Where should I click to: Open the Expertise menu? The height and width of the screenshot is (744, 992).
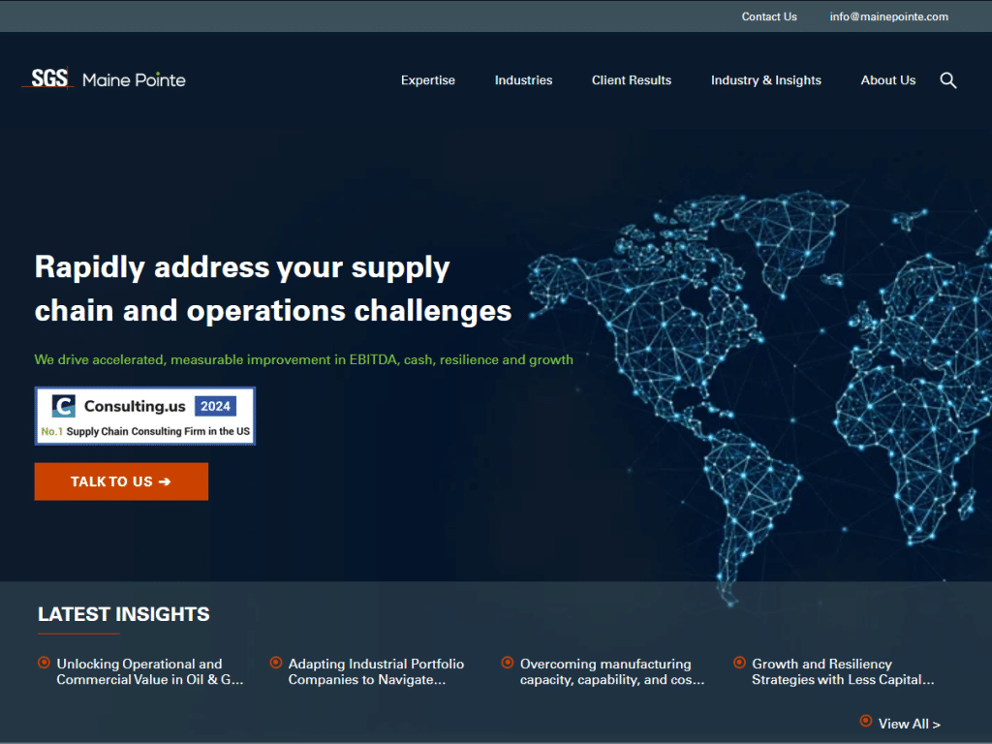427,80
